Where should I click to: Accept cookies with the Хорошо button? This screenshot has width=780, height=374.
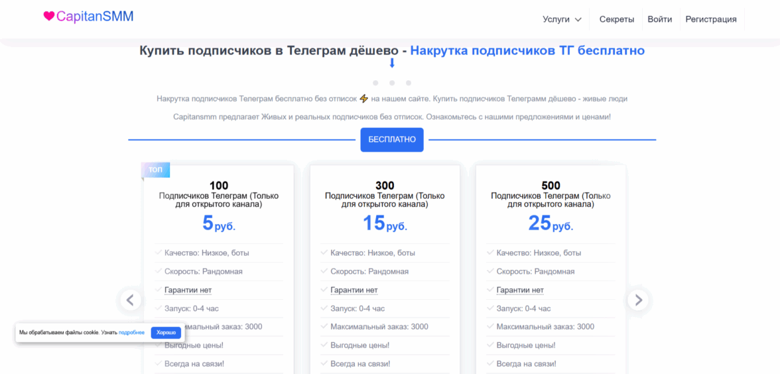166,332
